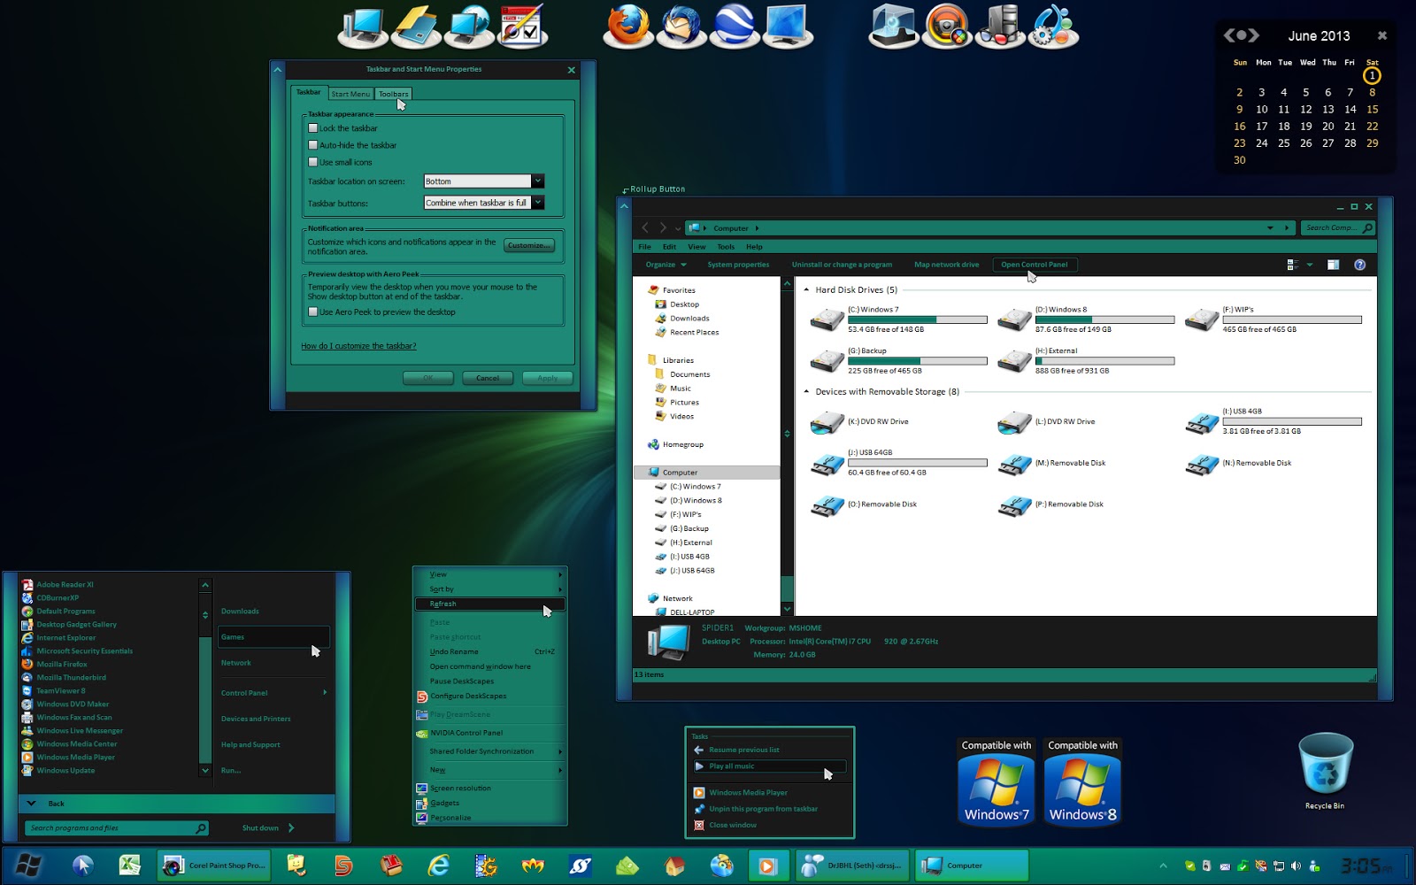Open How do I customize the taskbar link

(x=359, y=346)
